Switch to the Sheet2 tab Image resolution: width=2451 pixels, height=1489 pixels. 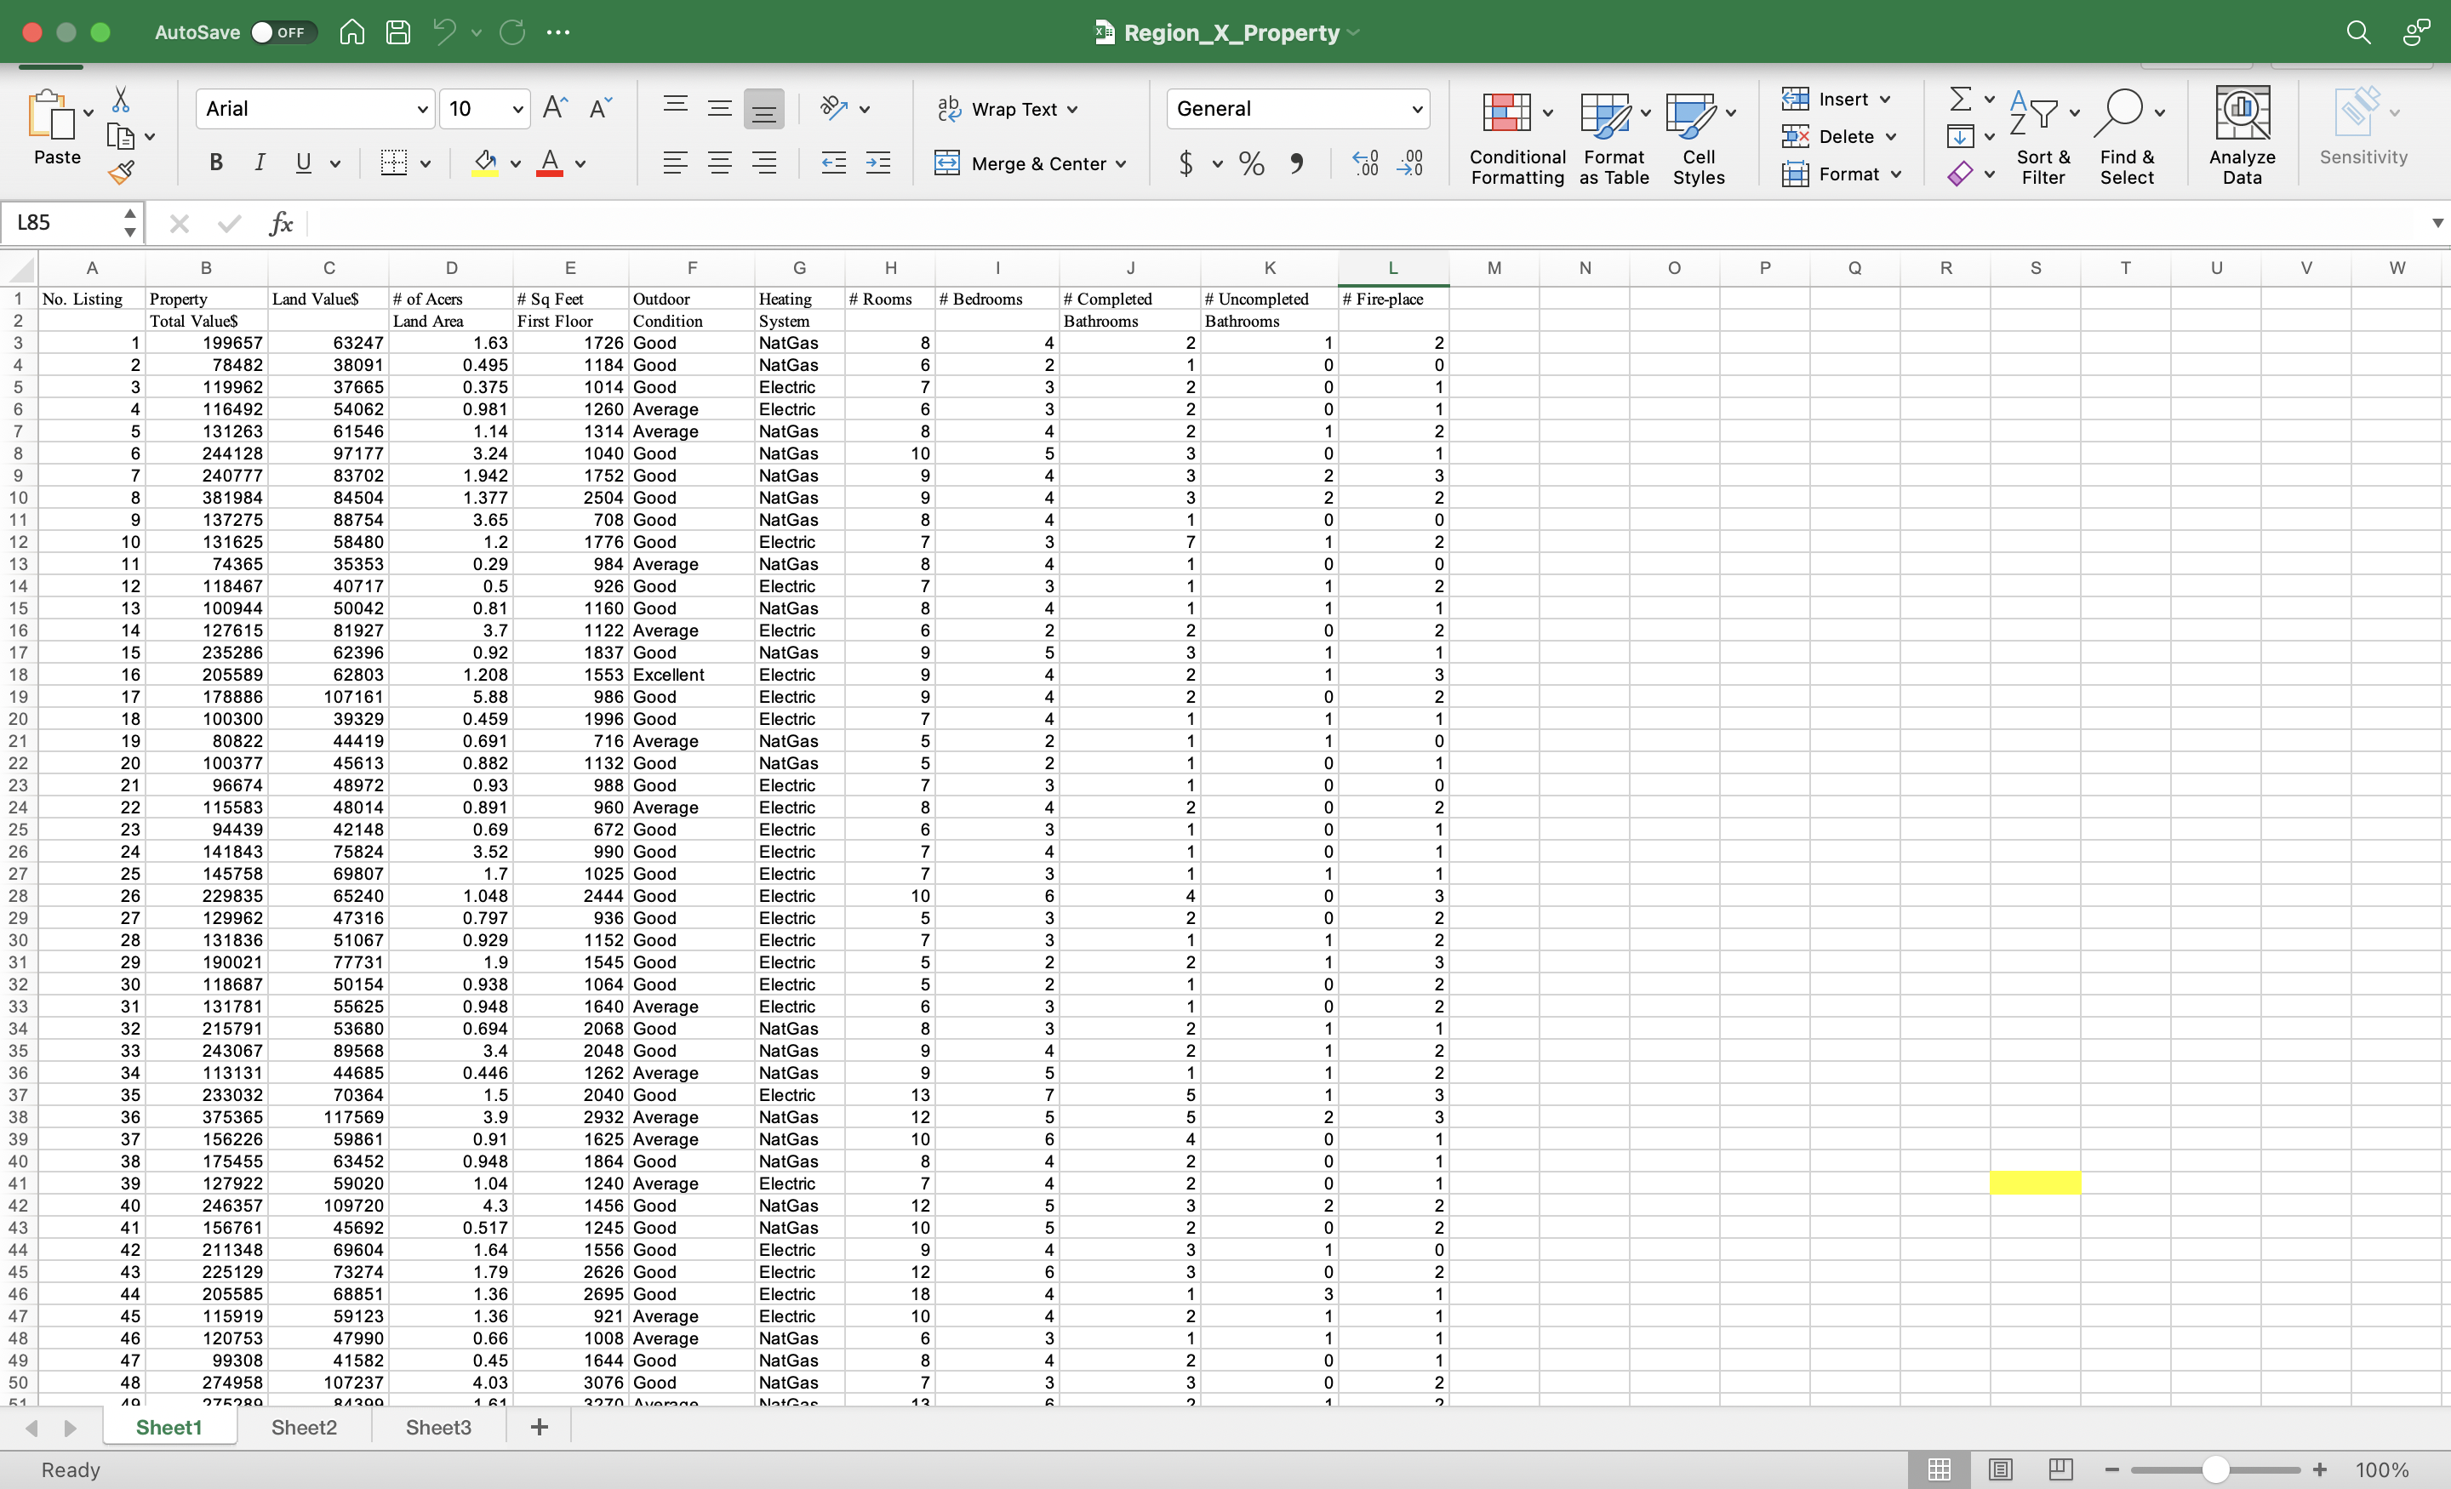coord(303,1428)
